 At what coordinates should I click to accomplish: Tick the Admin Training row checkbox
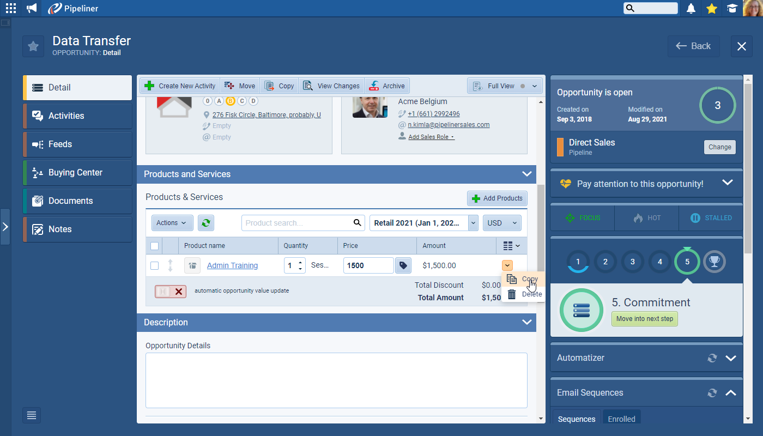[154, 265]
